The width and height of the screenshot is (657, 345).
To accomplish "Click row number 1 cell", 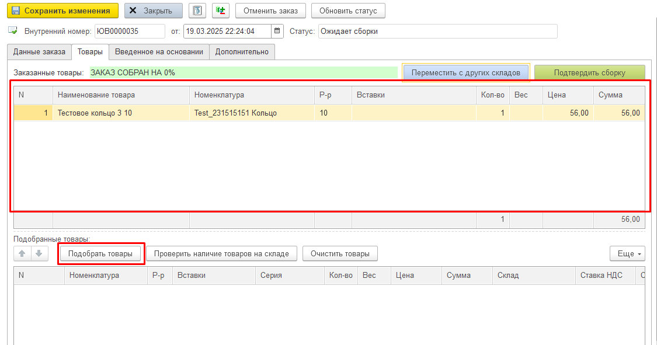I will pyautogui.click(x=33, y=113).
